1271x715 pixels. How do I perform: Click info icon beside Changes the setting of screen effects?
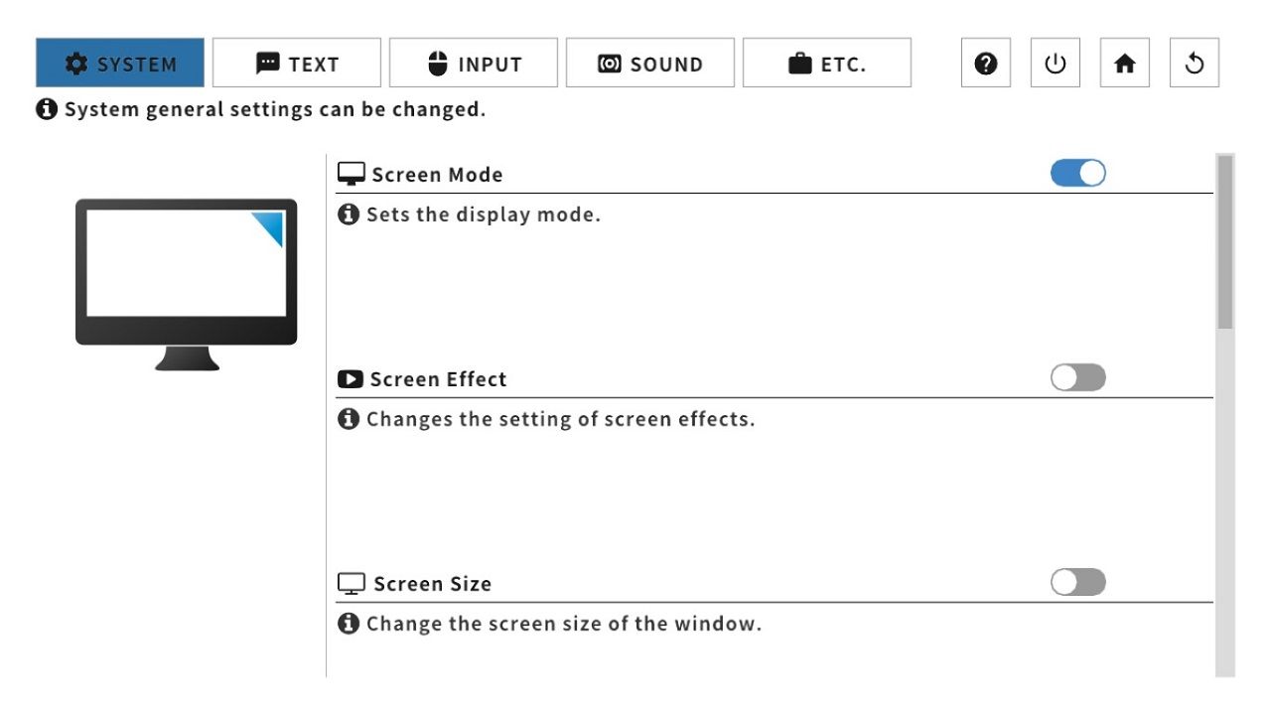coord(349,419)
